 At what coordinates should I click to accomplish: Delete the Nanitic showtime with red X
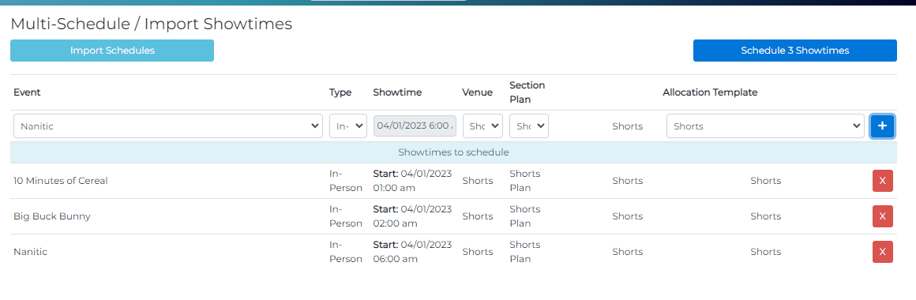point(882,252)
